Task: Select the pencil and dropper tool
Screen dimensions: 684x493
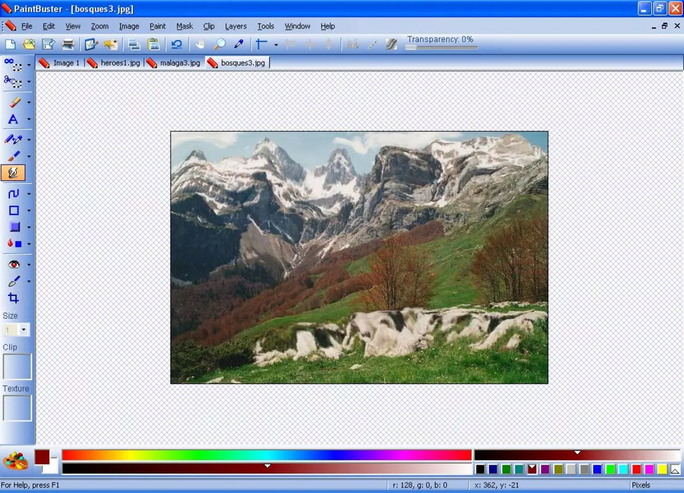Action: (13, 139)
